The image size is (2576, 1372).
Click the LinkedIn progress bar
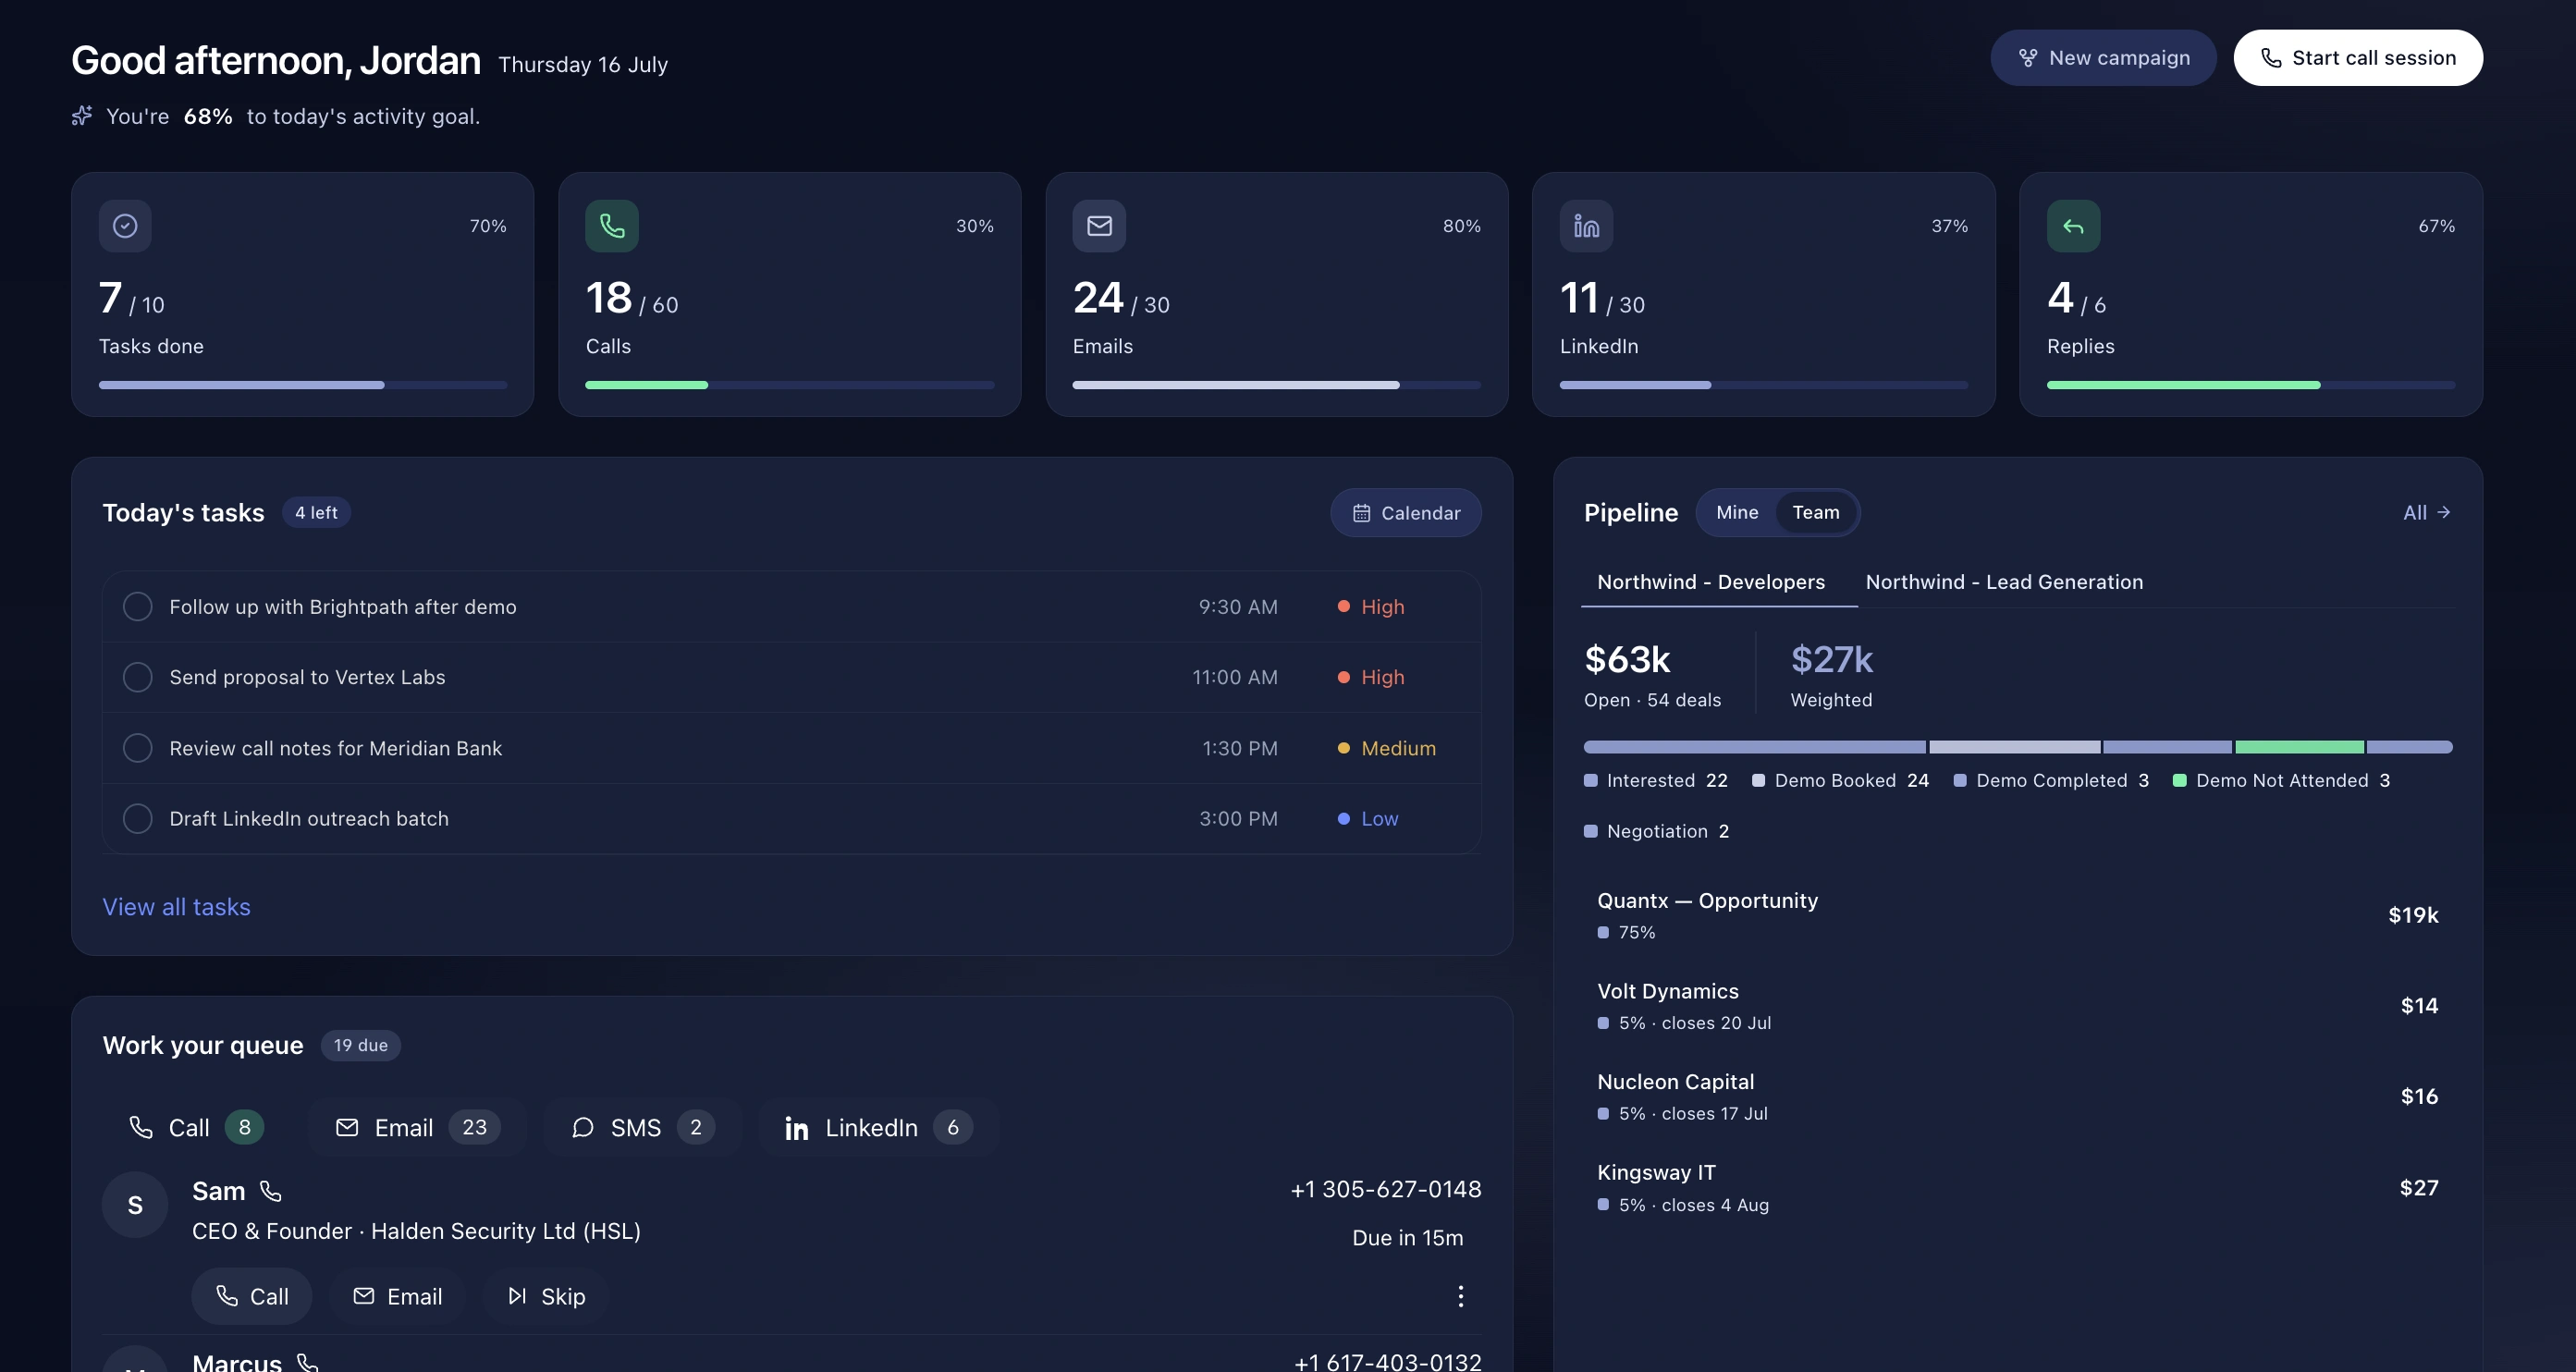pyautogui.click(x=1764, y=385)
